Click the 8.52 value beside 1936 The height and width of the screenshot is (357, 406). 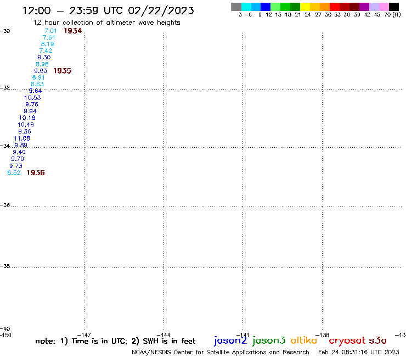pos(14,172)
